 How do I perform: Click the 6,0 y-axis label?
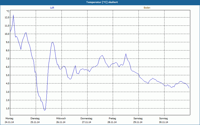[7, 67]
